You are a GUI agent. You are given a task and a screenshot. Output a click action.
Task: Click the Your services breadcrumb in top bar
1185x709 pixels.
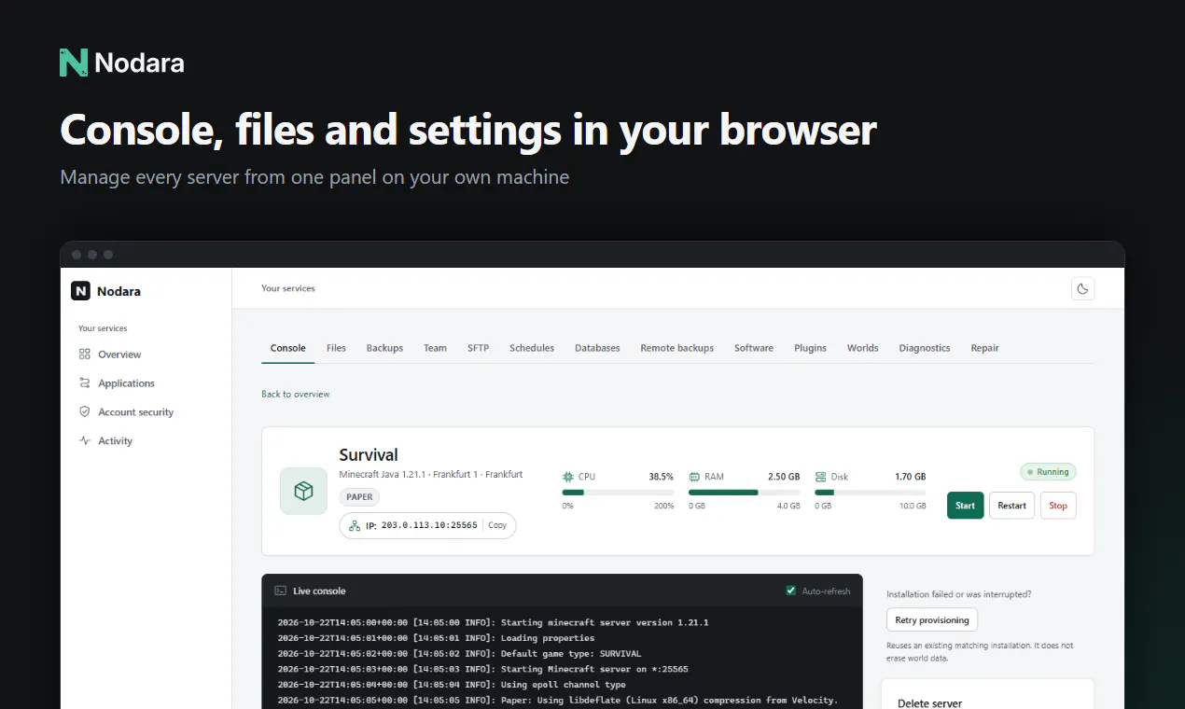[x=288, y=288]
